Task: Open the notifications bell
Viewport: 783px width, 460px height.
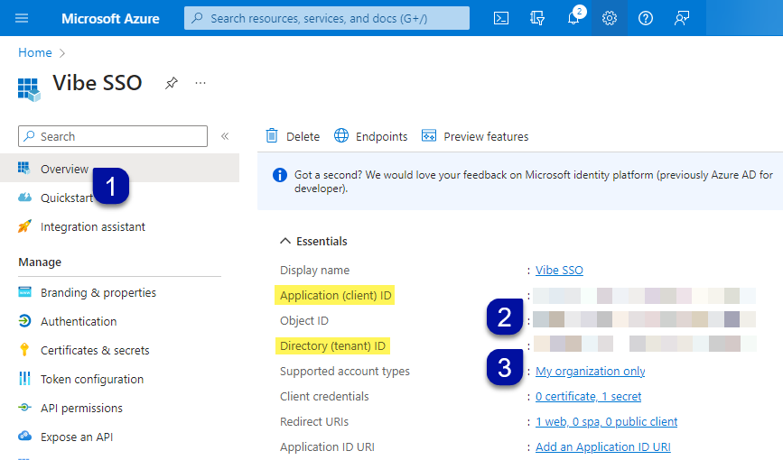Action: (573, 18)
